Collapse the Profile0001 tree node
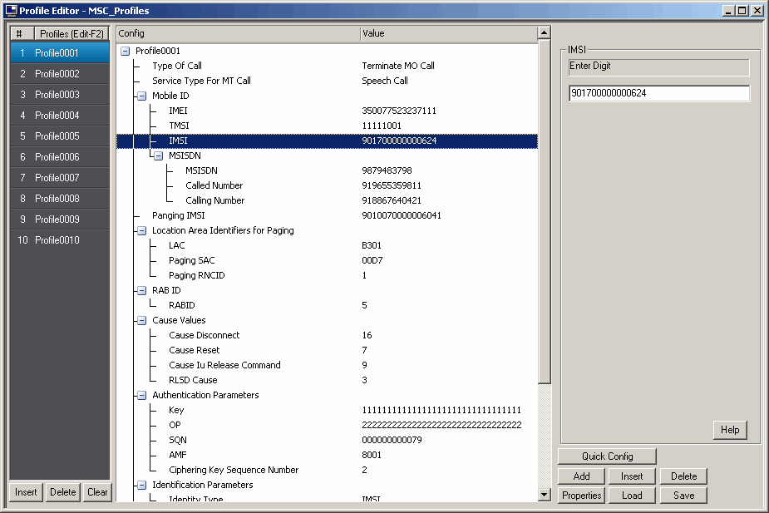The height and width of the screenshot is (513, 769). point(124,51)
